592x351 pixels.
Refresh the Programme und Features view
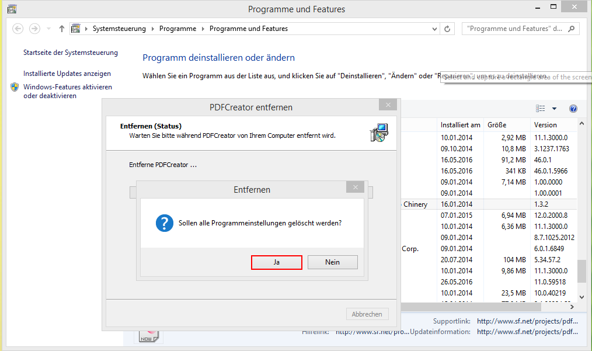coord(448,29)
